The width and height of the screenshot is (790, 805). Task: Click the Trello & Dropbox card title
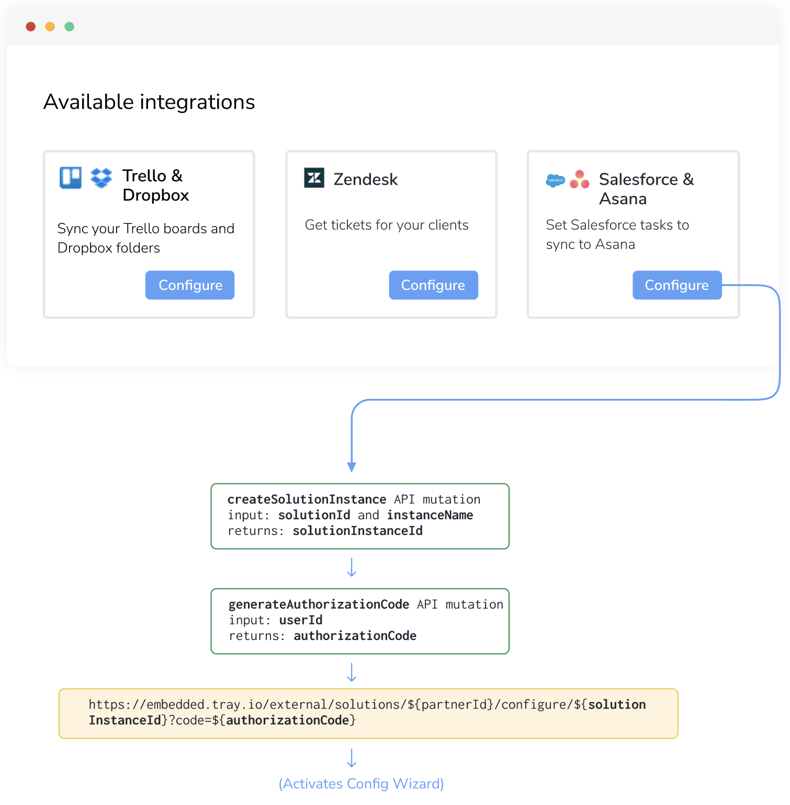click(155, 185)
